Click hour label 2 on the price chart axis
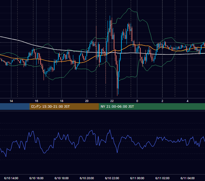Image resolution: width=205 pixels, height=181 pixels. pos(162,101)
